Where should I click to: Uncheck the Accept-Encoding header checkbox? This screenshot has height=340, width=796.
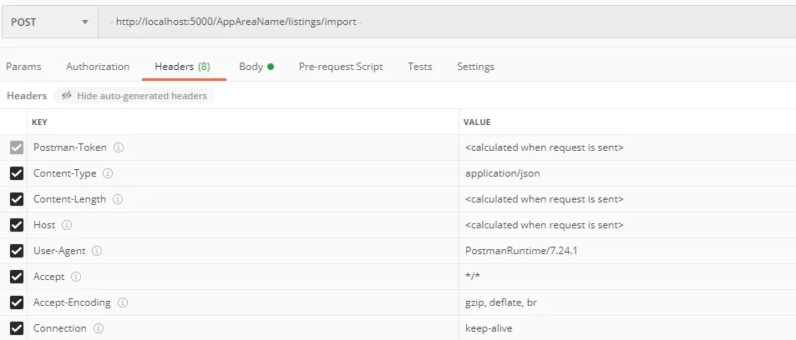(x=16, y=302)
